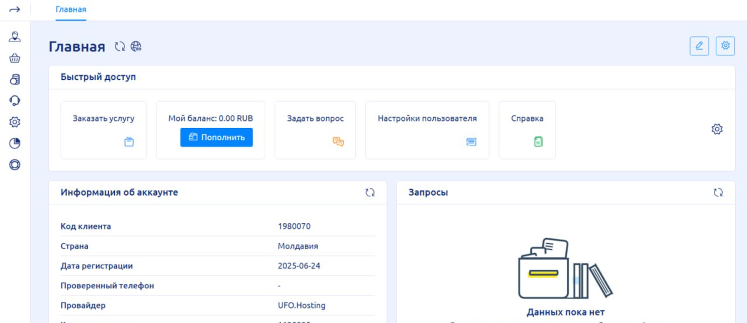The width and height of the screenshot is (747, 323).
Task: Click the chat bubbles icon under Задать вопрос
Action: 338,142
